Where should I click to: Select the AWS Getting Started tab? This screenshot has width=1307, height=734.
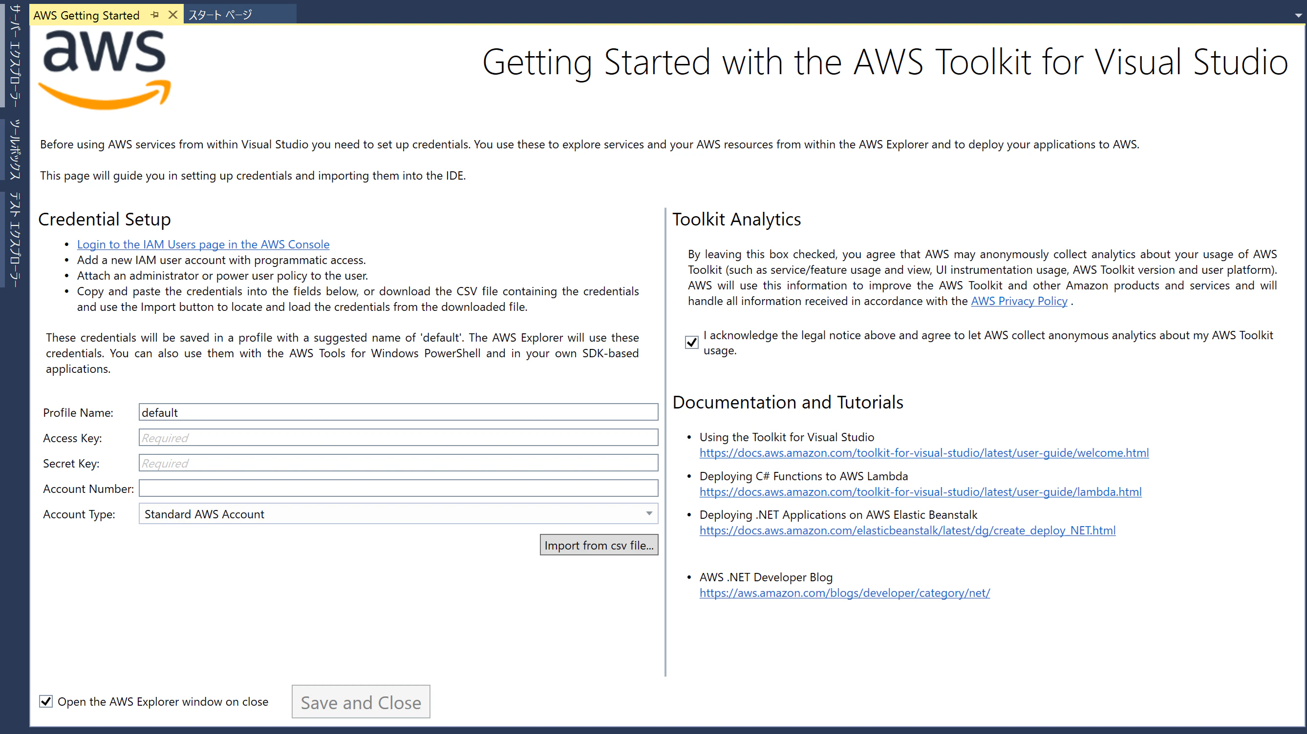pyautogui.click(x=86, y=15)
